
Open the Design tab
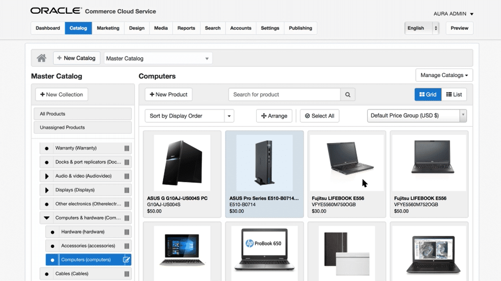pos(137,28)
